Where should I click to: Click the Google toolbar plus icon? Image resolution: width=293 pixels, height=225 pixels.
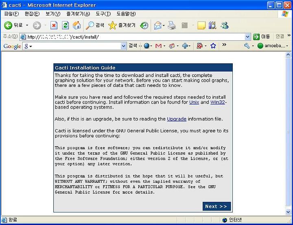(x=185, y=46)
